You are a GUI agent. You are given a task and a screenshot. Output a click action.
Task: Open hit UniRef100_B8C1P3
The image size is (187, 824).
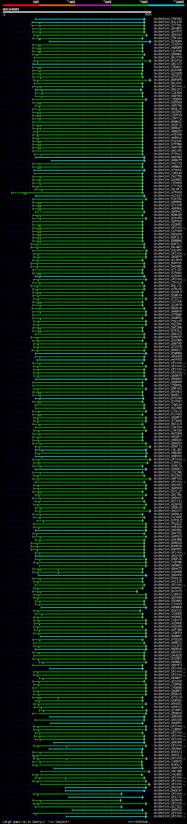tap(168, 89)
